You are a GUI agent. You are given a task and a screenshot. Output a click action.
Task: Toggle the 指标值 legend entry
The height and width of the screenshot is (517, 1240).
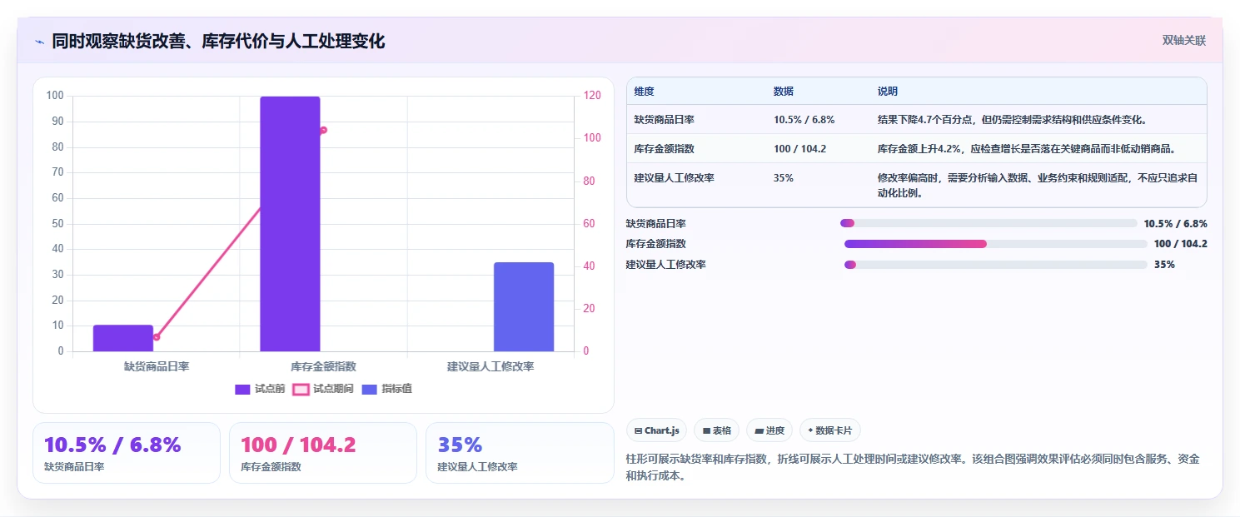coord(387,389)
